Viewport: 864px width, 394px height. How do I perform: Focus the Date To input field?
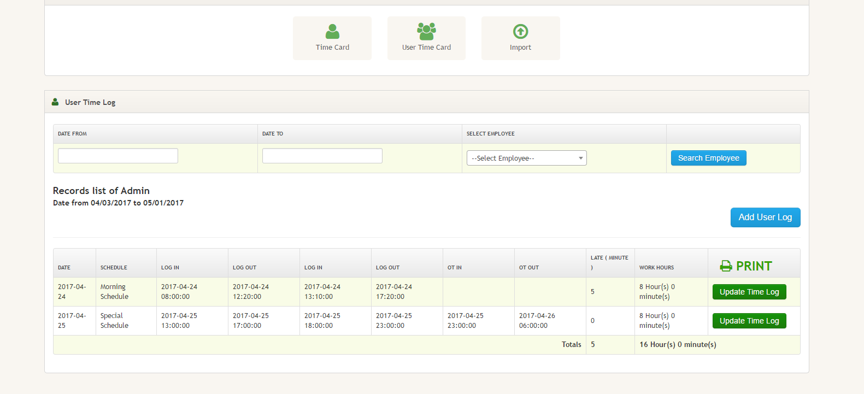322,156
